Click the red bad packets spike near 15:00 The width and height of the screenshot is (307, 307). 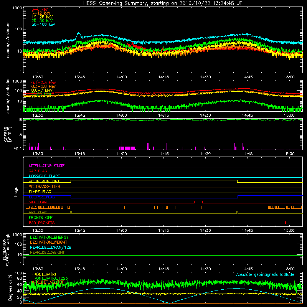click(286, 223)
